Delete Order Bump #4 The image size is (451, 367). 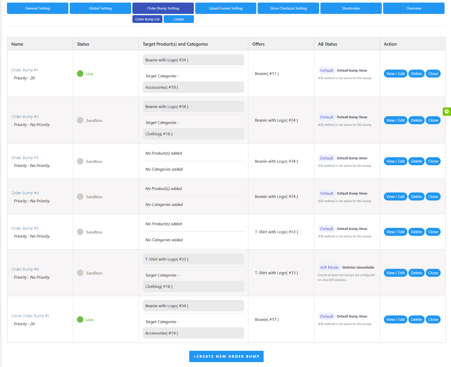416,196
